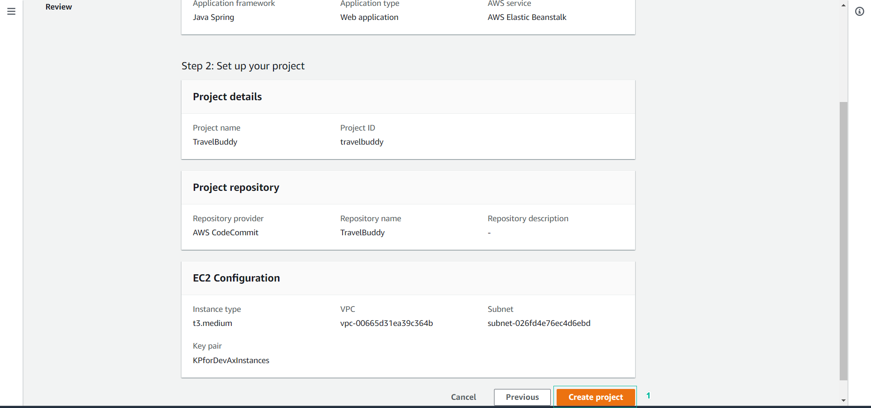
Task: Click the t3.medium instance type value
Action: pos(212,323)
